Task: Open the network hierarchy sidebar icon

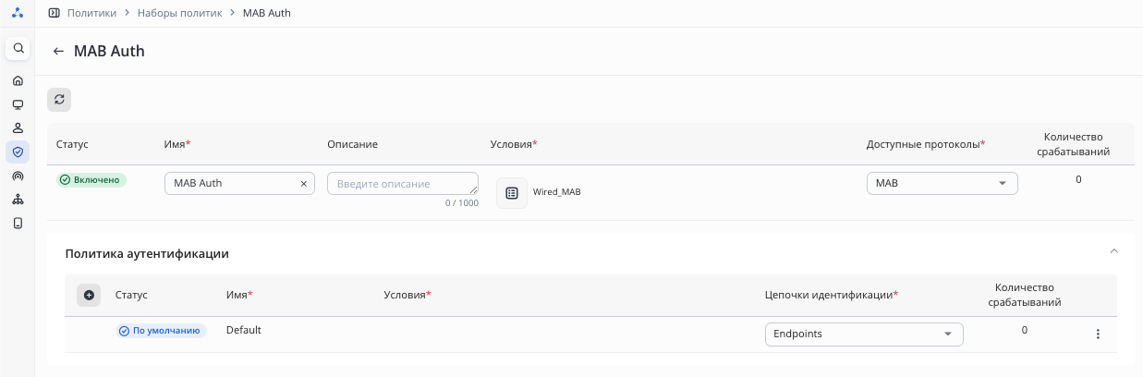Action: (x=18, y=199)
